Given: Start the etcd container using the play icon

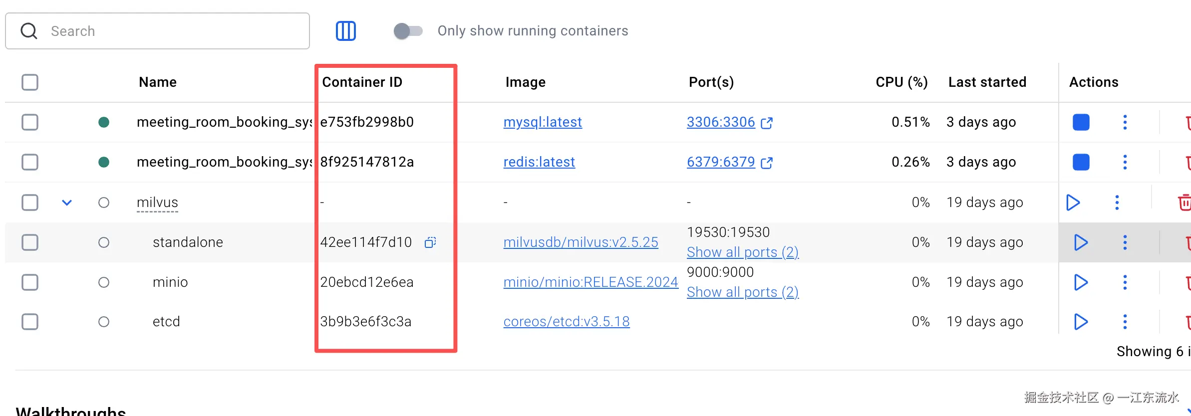Looking at the screenshot, I should click(x=1081, y=322).
